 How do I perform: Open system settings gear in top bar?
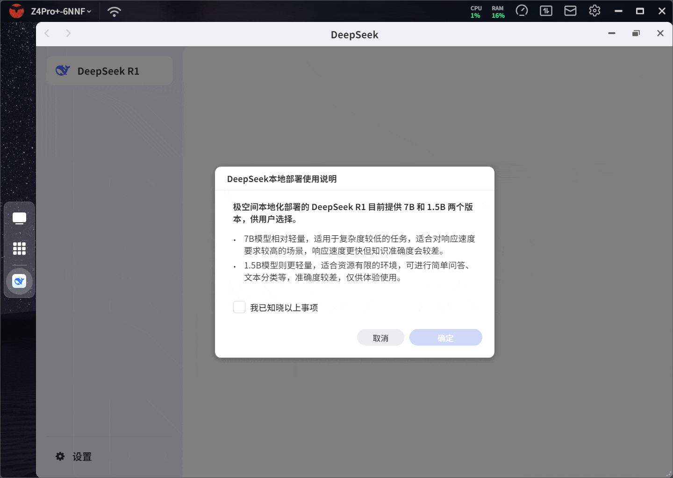click(x=594, y=11)
